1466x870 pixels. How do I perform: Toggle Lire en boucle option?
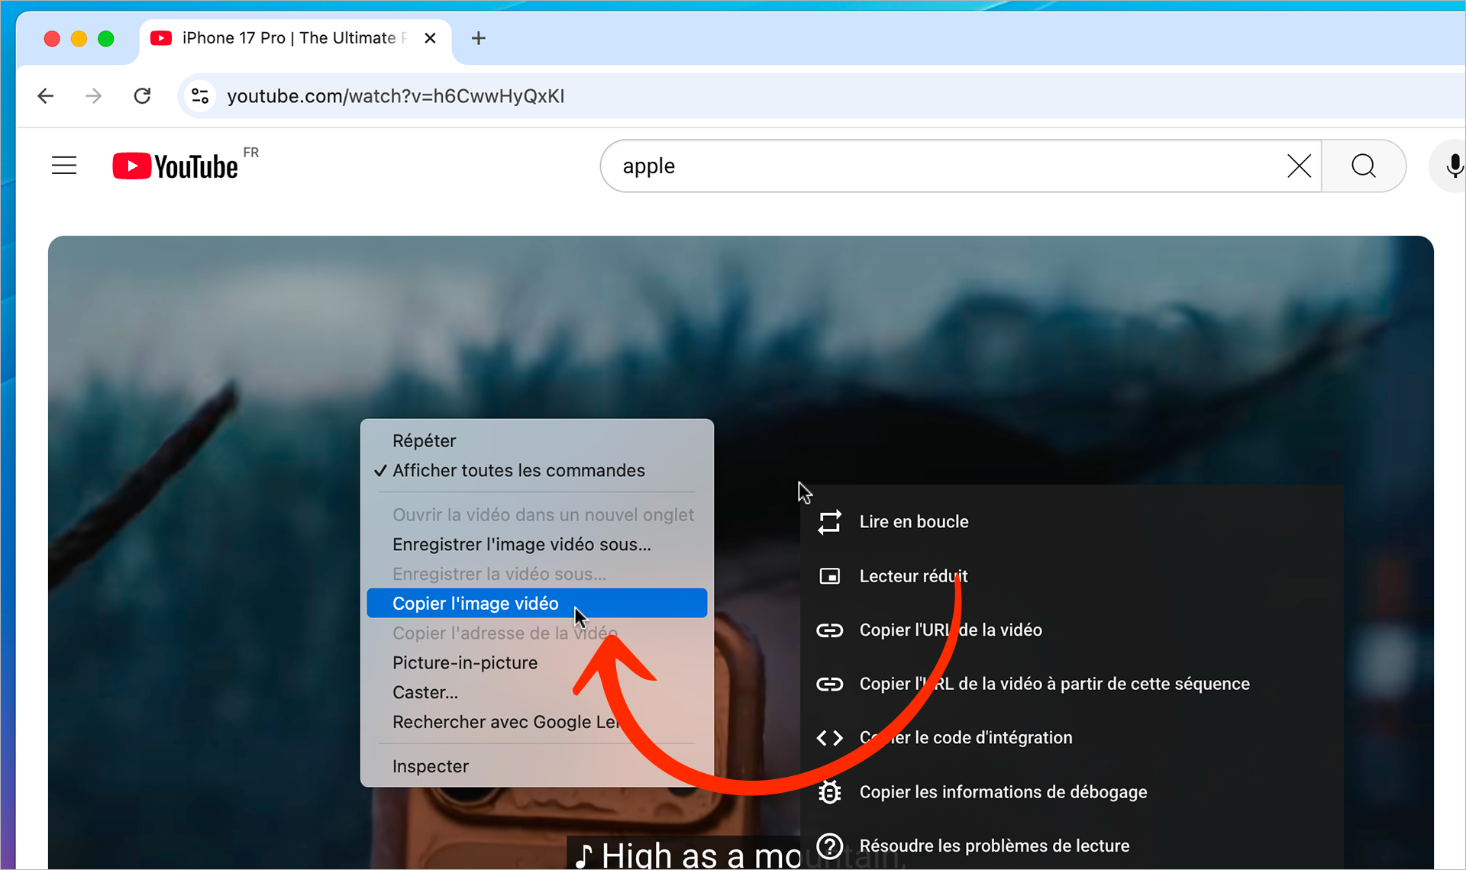coord(914,522)
